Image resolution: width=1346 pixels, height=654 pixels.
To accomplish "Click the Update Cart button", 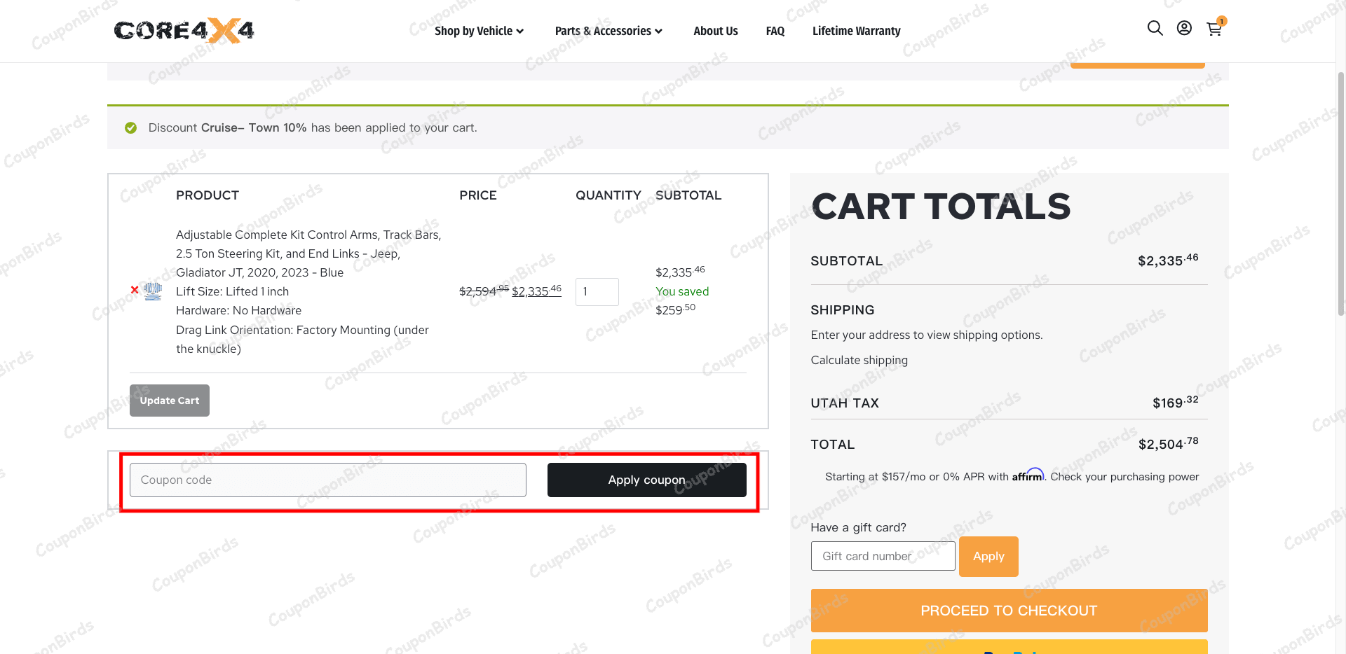I will [x=169, y=400].
